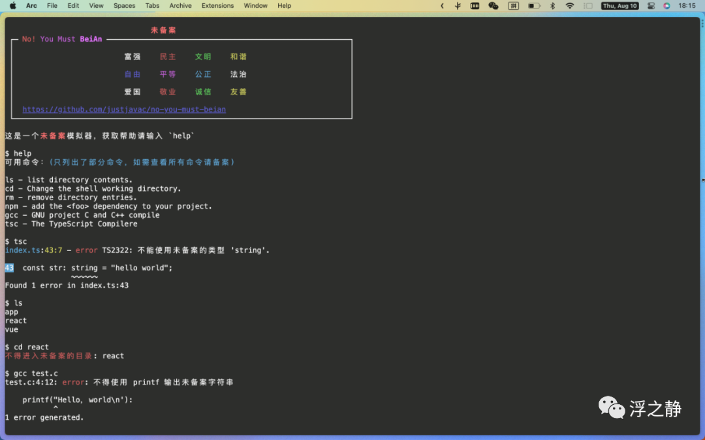Viewport: 705px width, 440px height.
Task: Activate Siri from the menu bar
Action: coord(666,6)
